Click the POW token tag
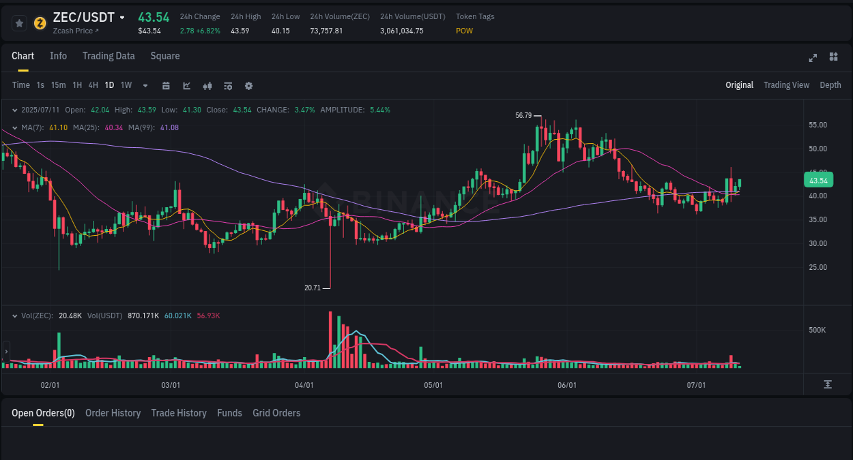Screen dimensions: 853x460 [463, 31]
